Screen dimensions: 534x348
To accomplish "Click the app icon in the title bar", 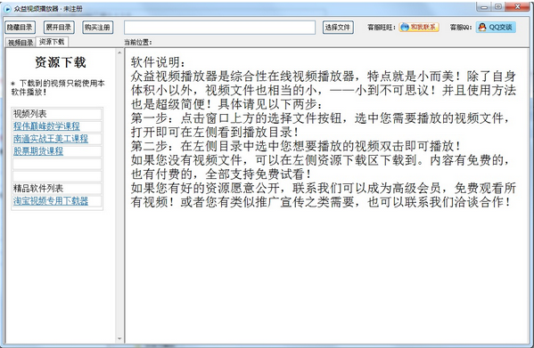I will tap(7, 9).
